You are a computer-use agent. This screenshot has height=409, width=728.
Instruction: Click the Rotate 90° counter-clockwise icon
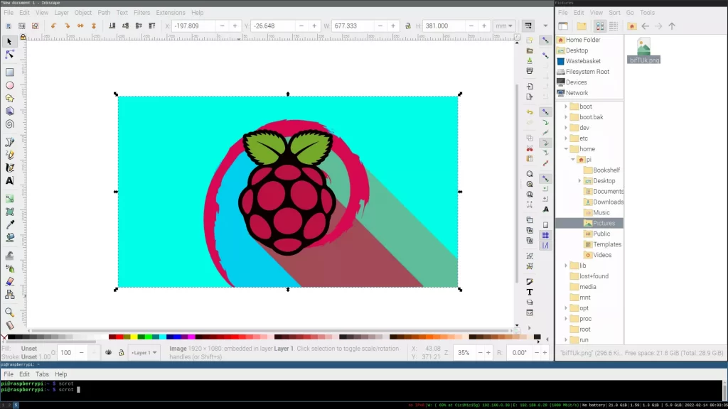coord(53,26)
